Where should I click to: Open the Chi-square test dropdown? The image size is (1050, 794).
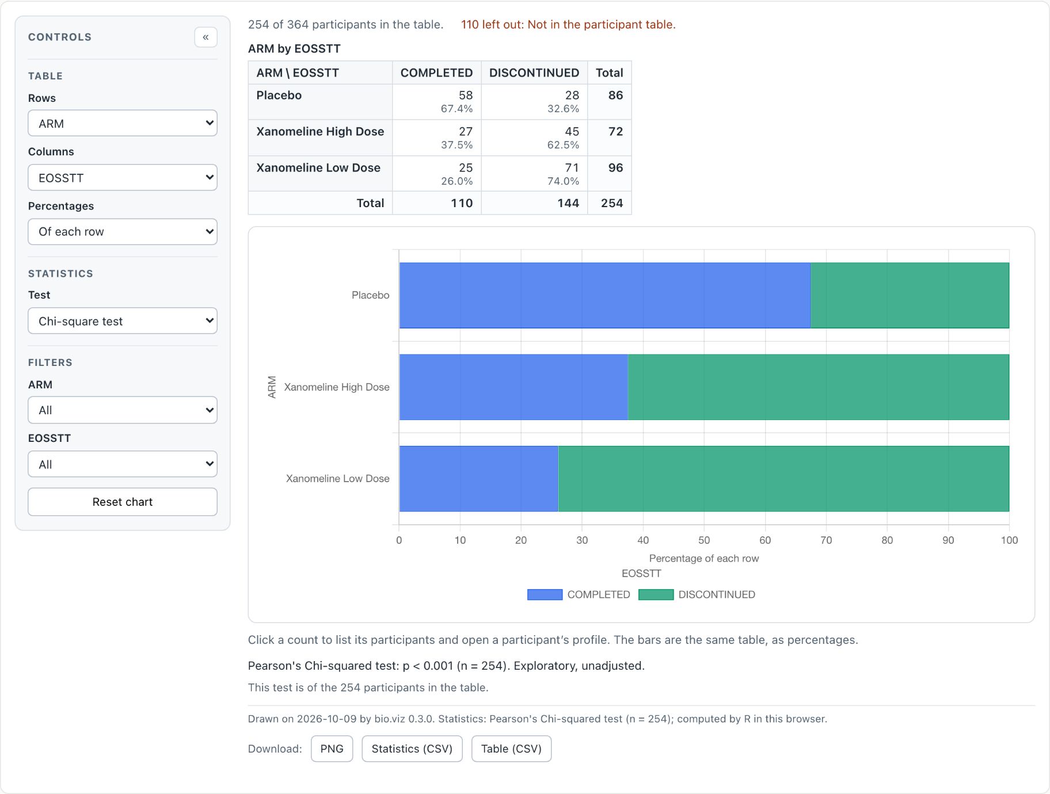(123, 320)
